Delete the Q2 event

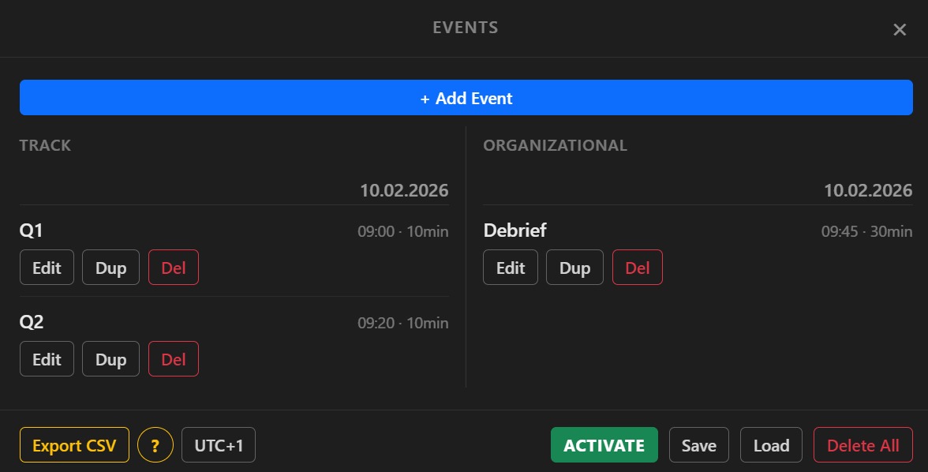tap(173, 359)
